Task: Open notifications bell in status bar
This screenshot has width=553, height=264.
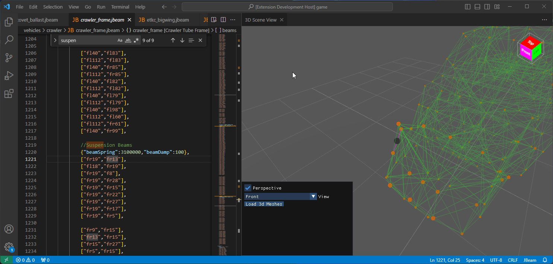Action: (545, 260)
